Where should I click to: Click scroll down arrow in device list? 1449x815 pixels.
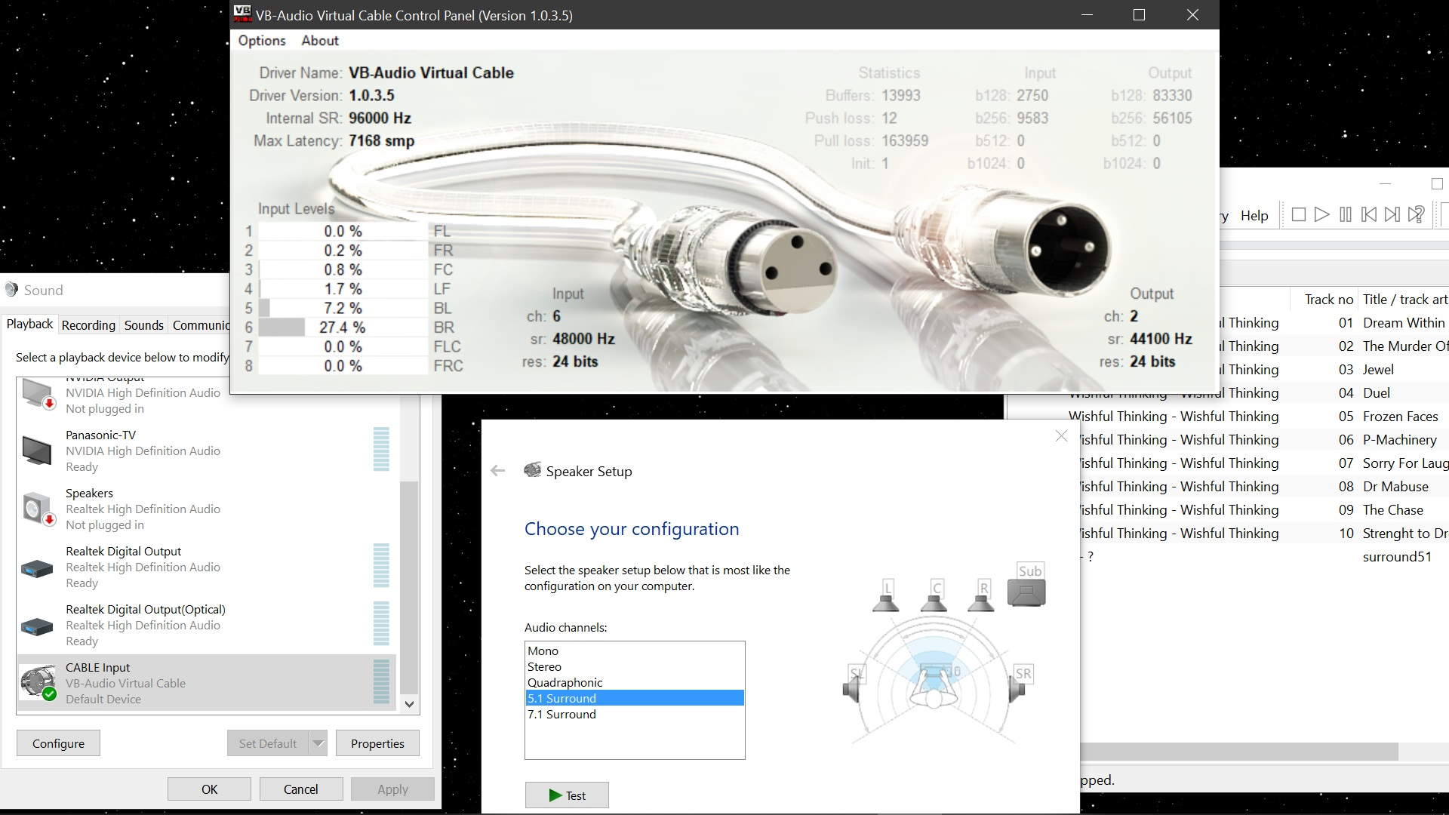(409, 704)
